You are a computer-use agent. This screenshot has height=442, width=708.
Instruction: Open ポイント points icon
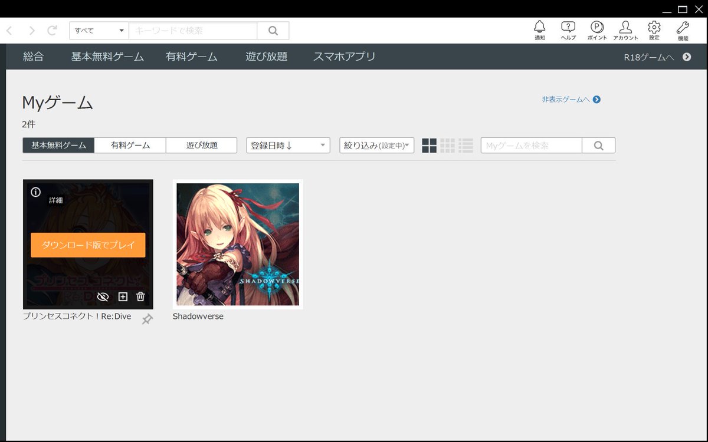tap(597, 30)
